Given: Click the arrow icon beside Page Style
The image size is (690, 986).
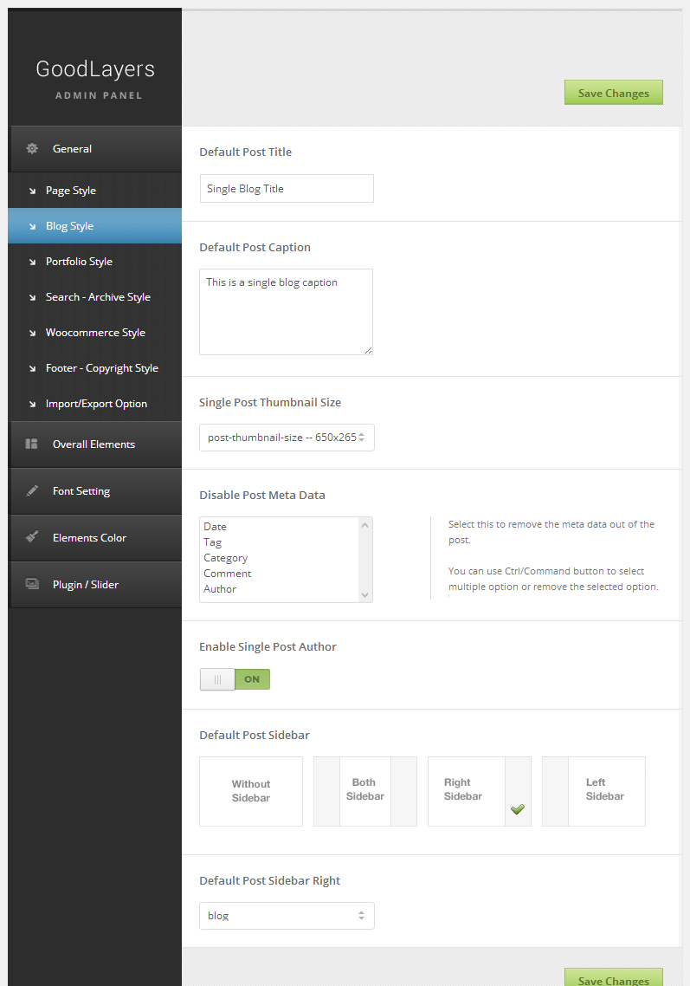Looking at the screenshot, I should (32, 191).
